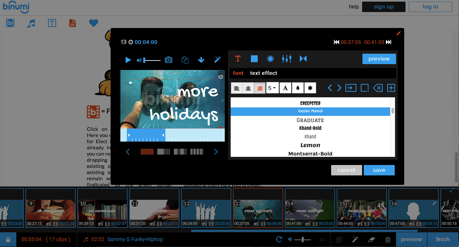Click the square text box outline icon
The image size is (459, 247).
365,88
